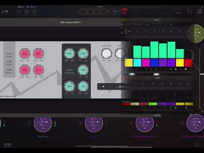Tap the blue color pad
This screenshot has width=204, height=153.
coord(154,63)
